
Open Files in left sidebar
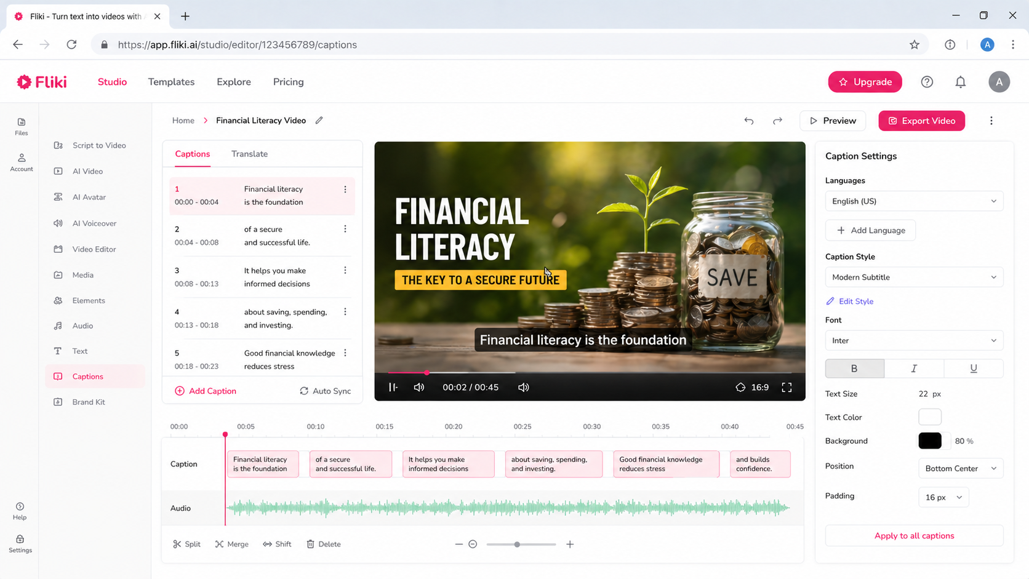pyautogui.click(x=22, y=127)
